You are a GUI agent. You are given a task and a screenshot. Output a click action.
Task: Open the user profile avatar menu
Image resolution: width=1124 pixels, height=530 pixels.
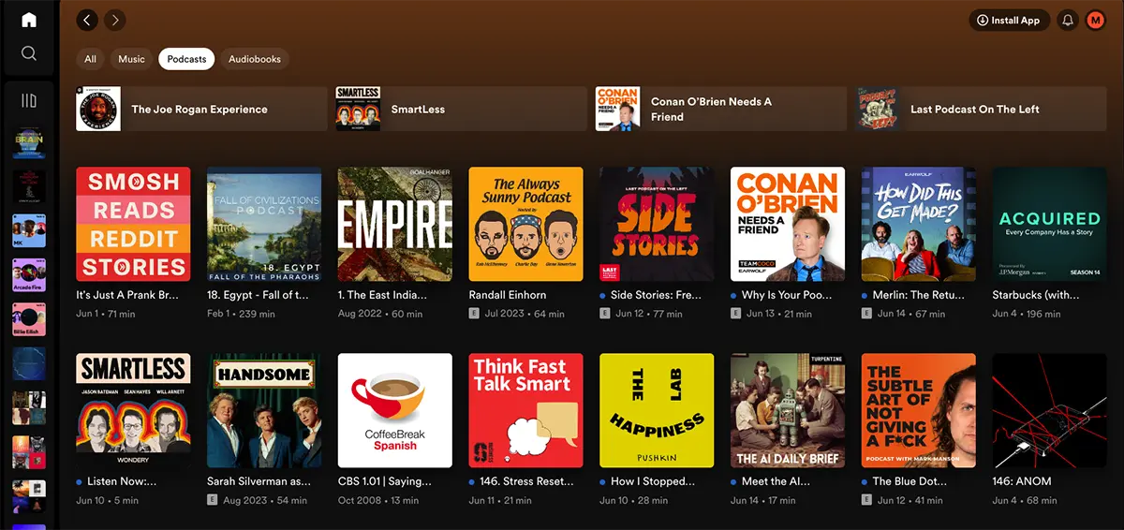(x=1095, y=20)
